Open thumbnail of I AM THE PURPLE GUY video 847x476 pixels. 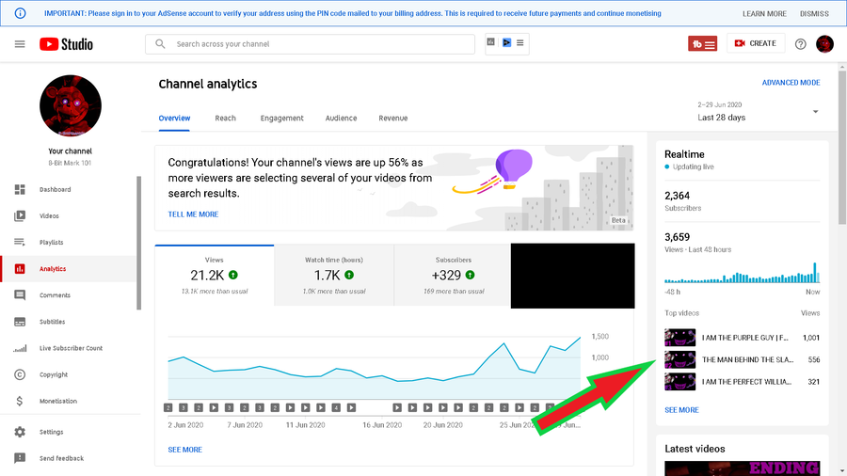coord(680,338)
